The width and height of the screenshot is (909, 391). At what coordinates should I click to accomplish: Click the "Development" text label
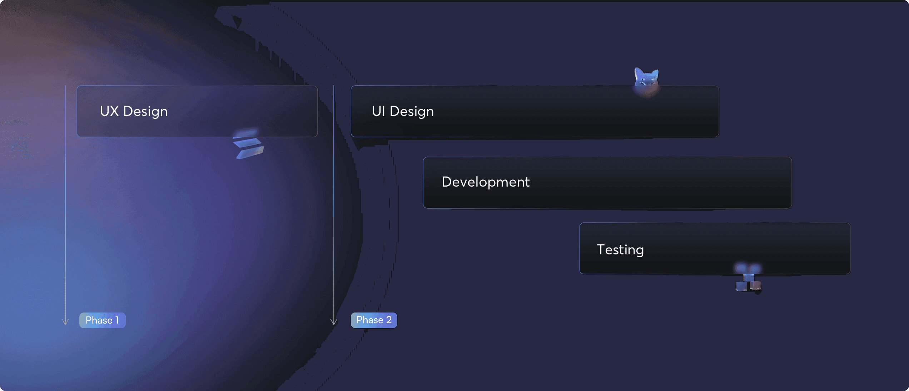[486, 182]
